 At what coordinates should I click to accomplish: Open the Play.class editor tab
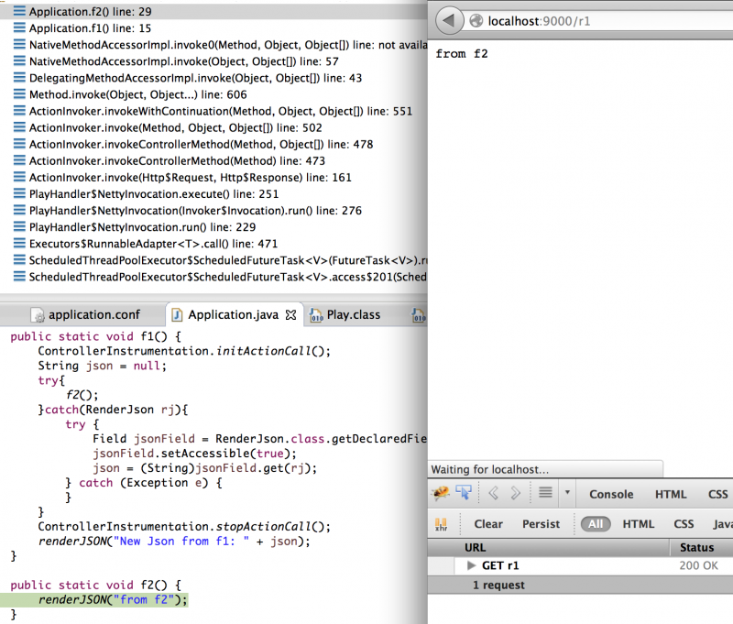[353, 314]
